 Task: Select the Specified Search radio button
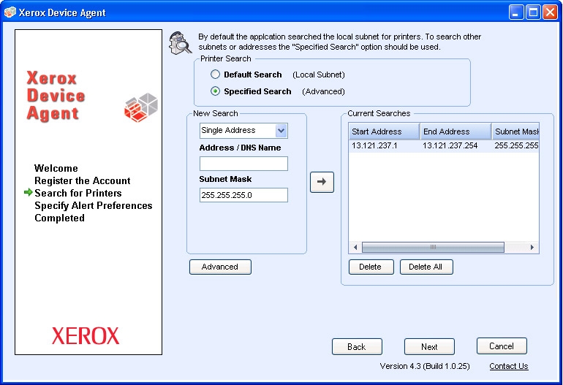pos(215,91)
